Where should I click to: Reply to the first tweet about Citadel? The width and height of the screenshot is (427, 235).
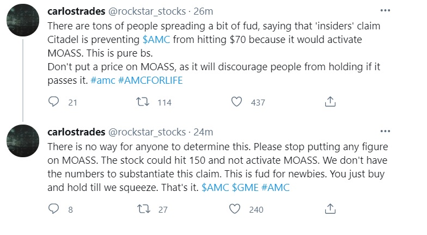click(x=53, y=102)
